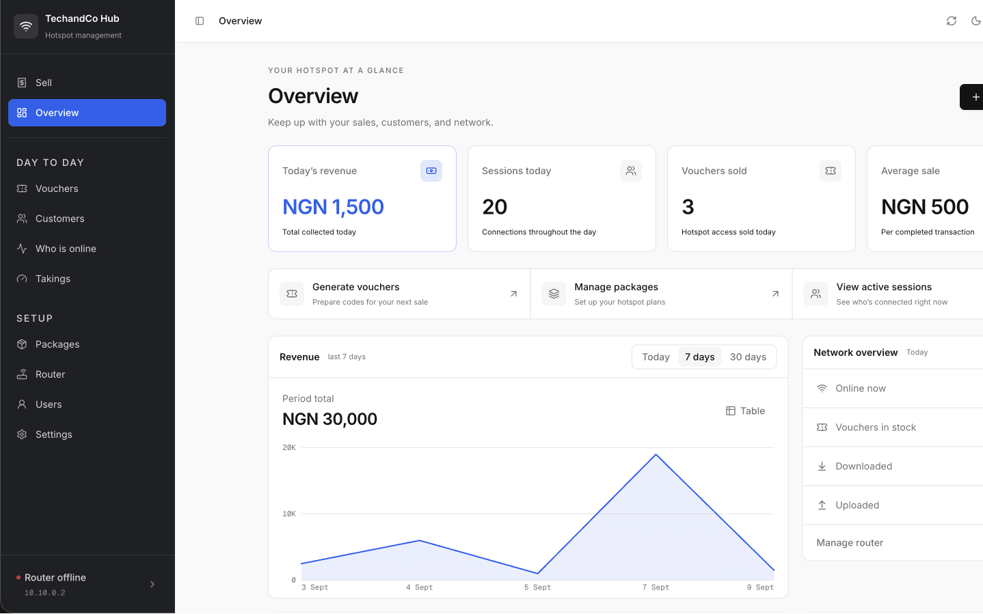Open the Sell page
Screen dimensions: 983x614
pos(87,83)
